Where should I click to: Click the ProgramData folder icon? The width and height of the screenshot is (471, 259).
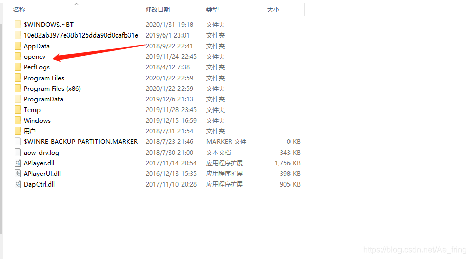18,99
